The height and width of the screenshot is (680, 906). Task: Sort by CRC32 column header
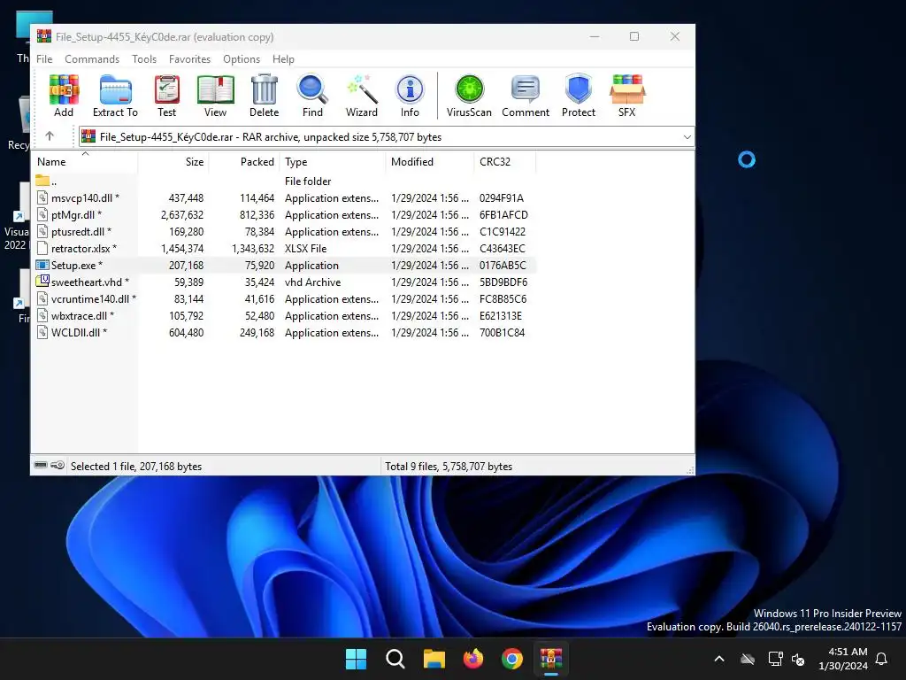tap(504, 162)
